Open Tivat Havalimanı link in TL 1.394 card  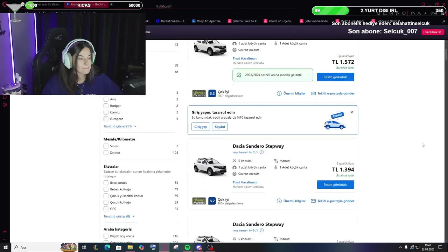pos(245,182)
